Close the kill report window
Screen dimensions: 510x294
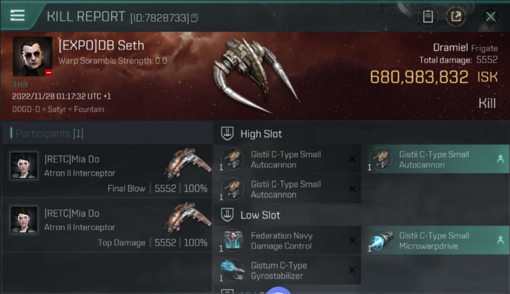(490, 16)
